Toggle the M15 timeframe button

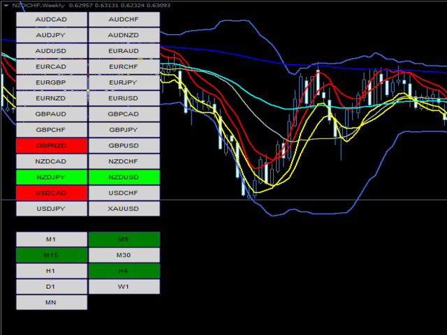coord(52,255)
